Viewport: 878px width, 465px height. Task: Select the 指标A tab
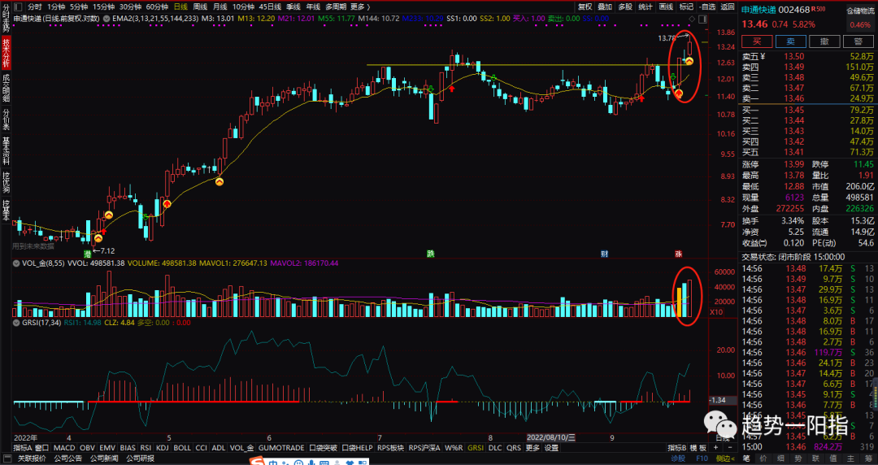(23, 448)
